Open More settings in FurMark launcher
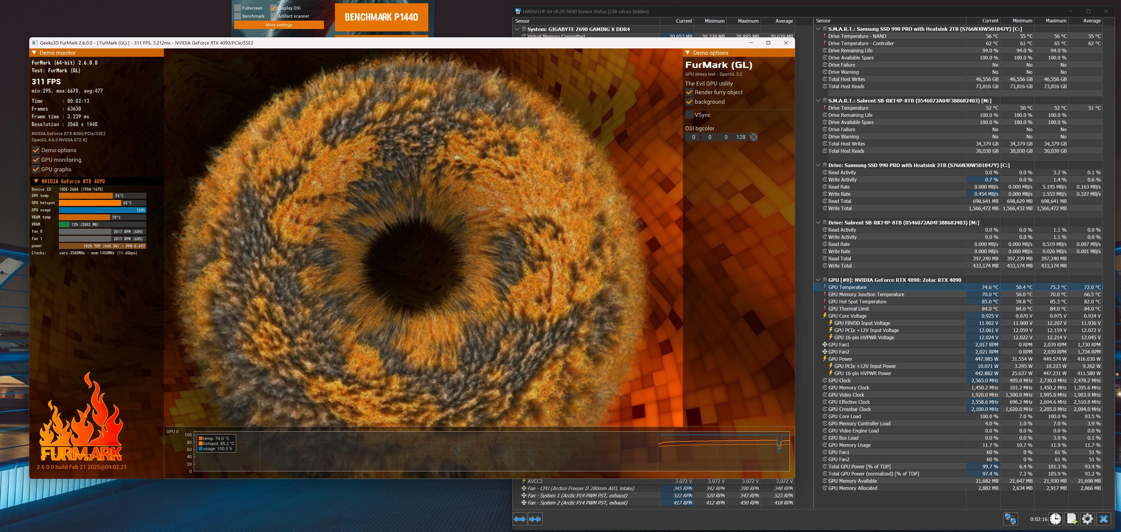This screenshot has height=532, width=1121. click(x=279, y=25)
